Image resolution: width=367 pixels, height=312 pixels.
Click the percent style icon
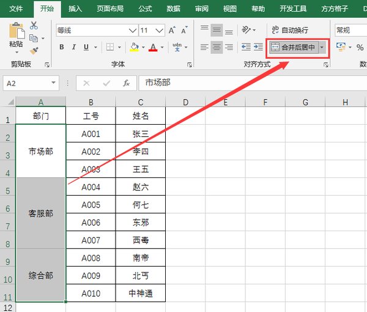pyautogui.click(x=360, y=48)
